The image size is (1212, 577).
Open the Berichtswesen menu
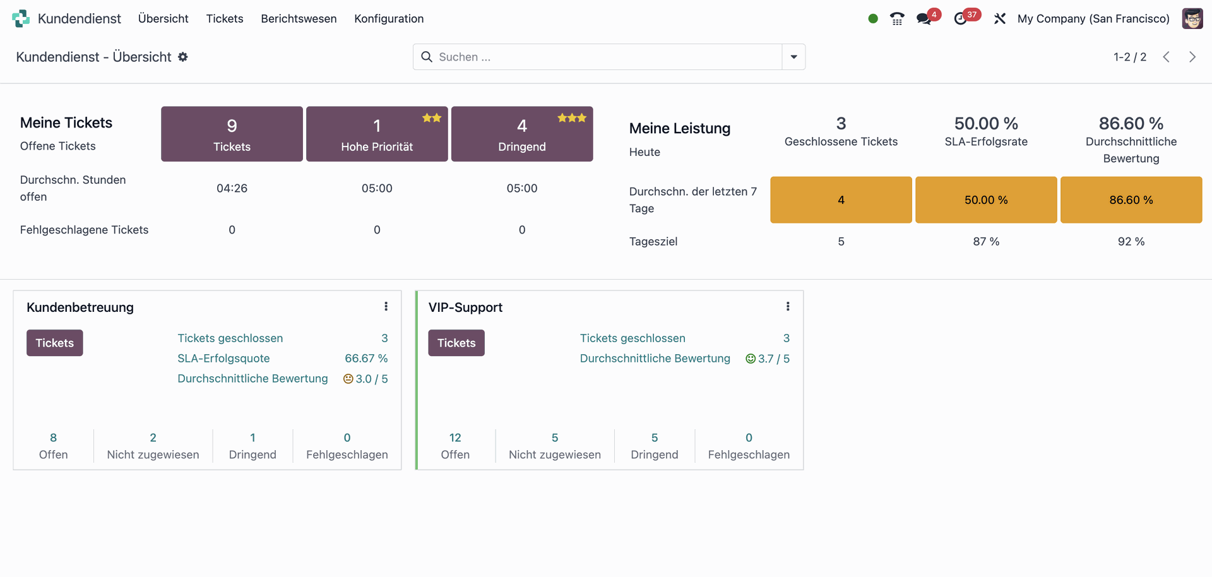pos(299,19)
